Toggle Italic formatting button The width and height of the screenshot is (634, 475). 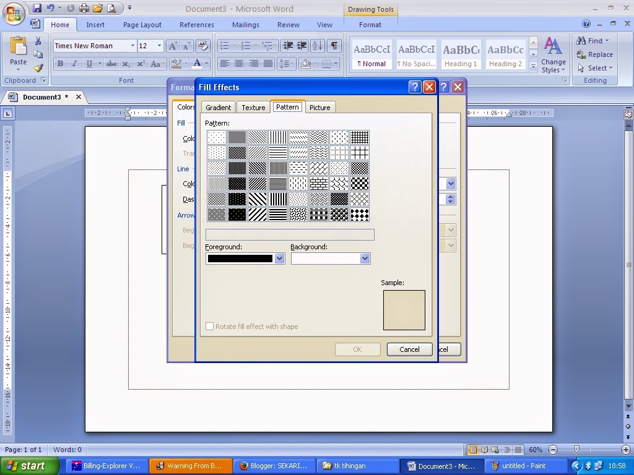tap(74, 64)
